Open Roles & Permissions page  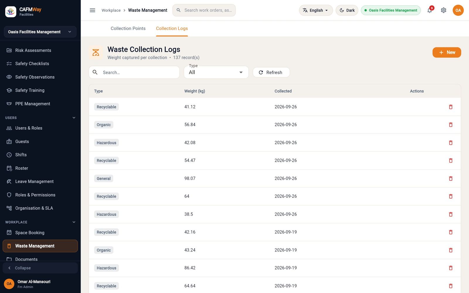pos(40,195)
